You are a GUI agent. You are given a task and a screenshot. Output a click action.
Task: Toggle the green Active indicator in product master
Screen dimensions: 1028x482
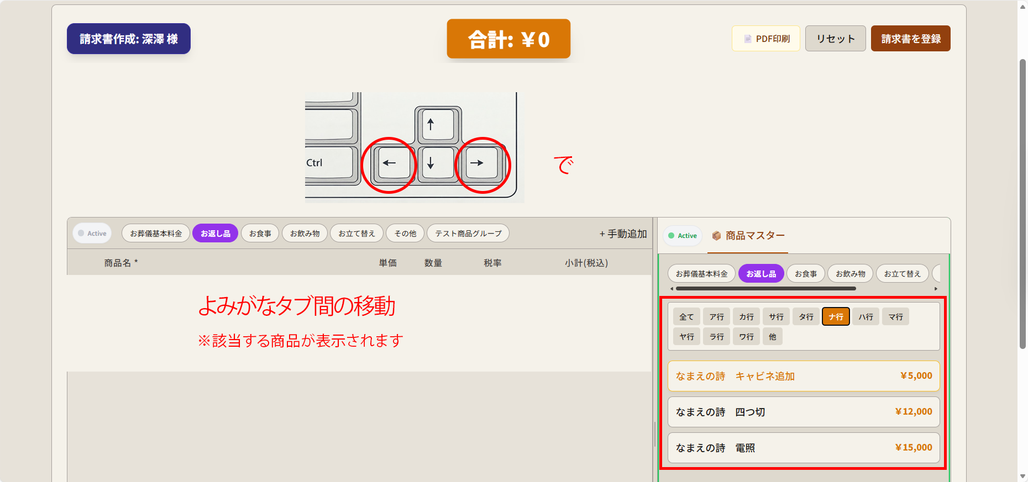coord(683,236)
